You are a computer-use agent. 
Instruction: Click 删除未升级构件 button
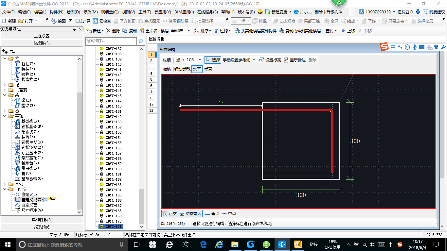point(329,12)
